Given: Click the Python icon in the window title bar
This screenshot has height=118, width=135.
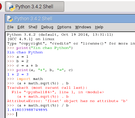Looking at the screenshot, I should click(x=9, y=19).
